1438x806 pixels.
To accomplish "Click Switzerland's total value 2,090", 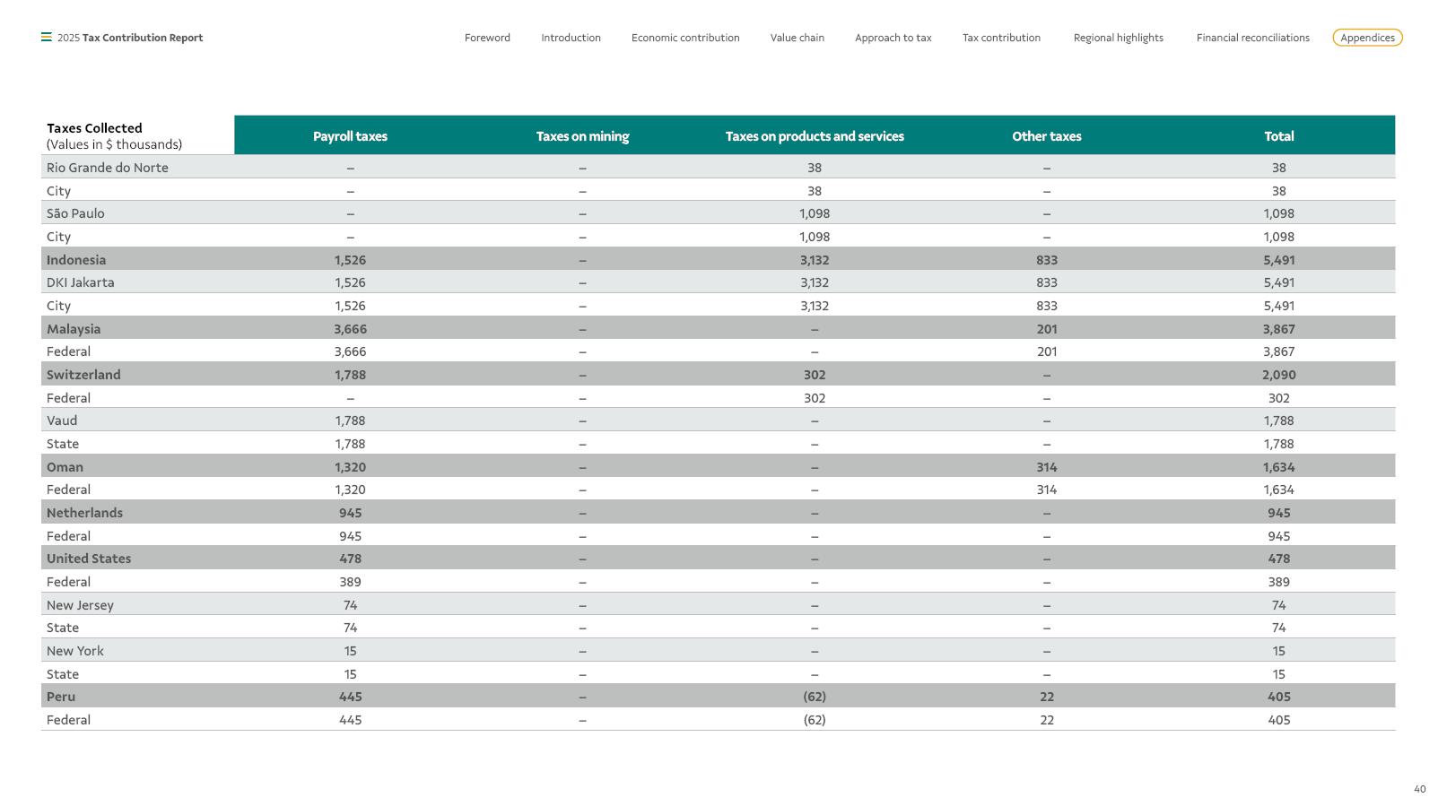I will [1279, 375].
